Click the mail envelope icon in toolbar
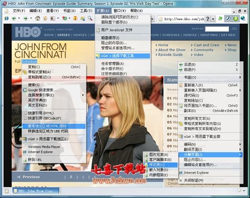Image resolution: width=250 pixels, height=198 pixels. click(83, 19)
